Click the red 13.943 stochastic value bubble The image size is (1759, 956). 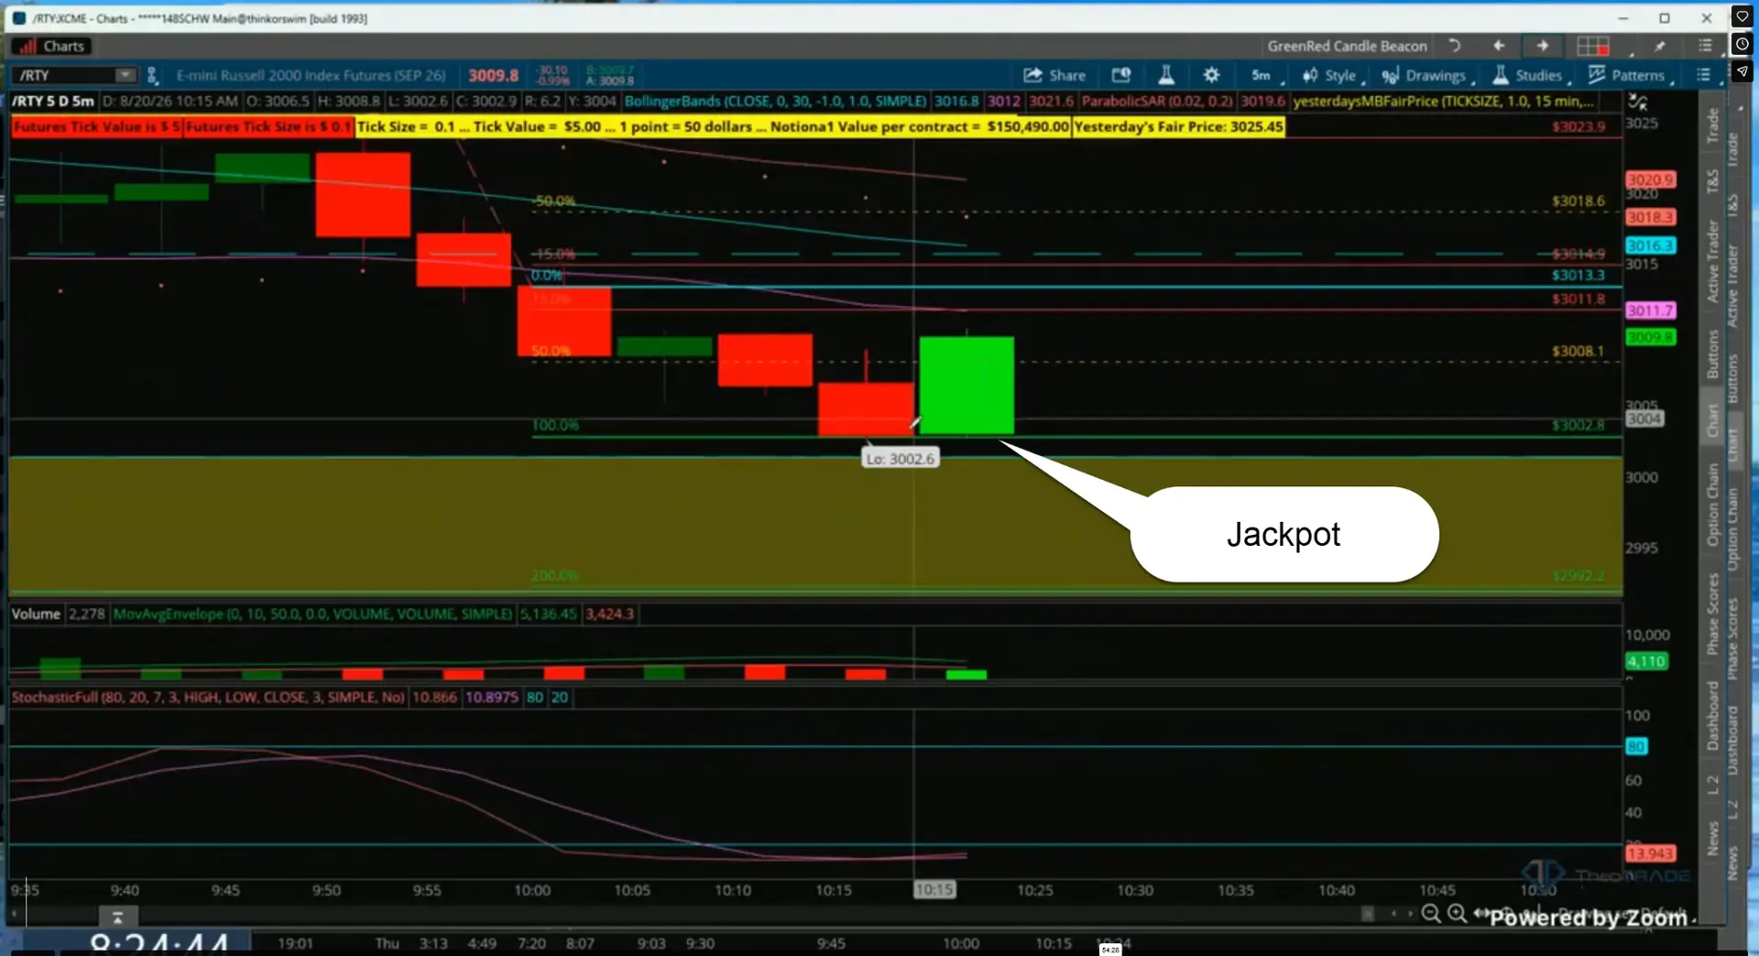pyautogui.click(x=1650, y=853)
